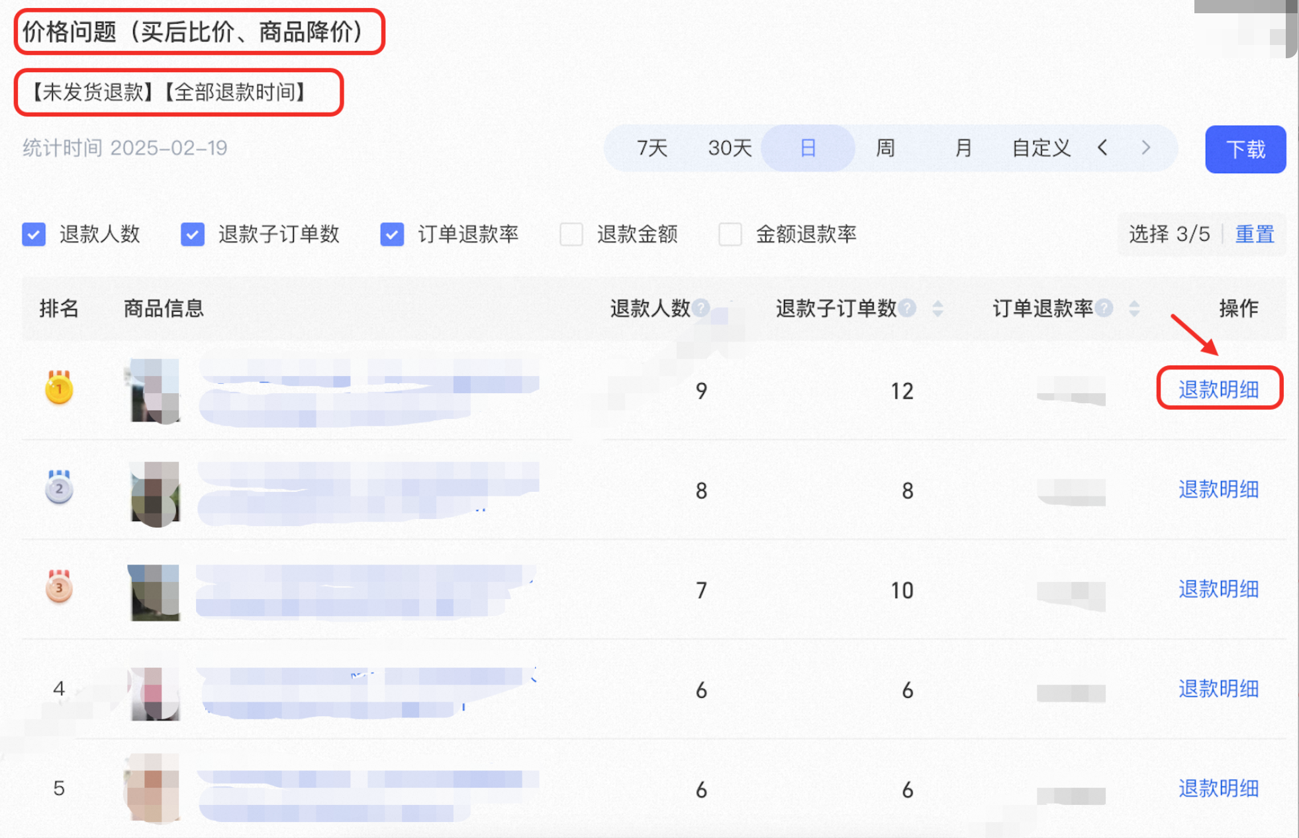Click the gold medal for rank 1
The width and height of the screenshot is (1299, 838).
coord(59,388)
